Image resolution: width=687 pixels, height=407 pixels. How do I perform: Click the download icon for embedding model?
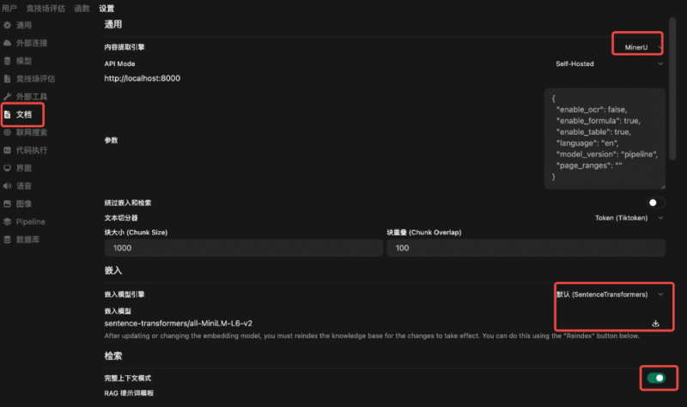tap(656, 324)
